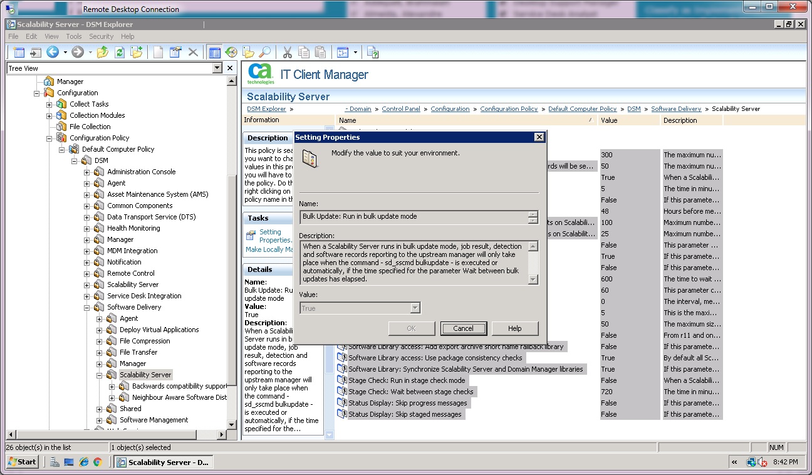
Task: Click the magnifying glass Search icon
Action: [x=265, y=52]
